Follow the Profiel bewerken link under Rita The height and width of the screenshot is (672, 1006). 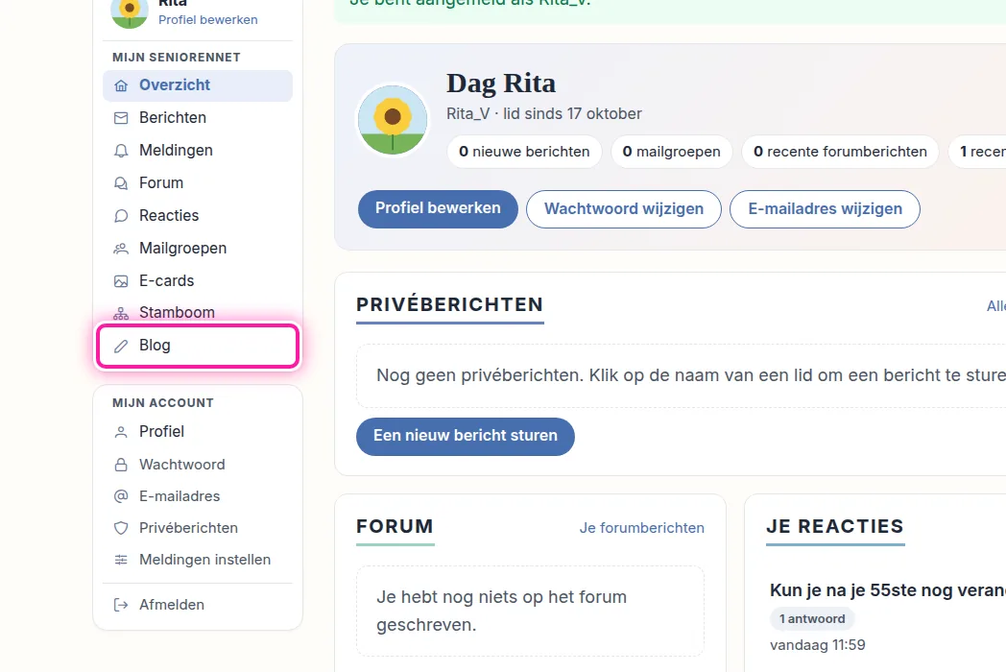pyautogui.click(x=208, y=20)
